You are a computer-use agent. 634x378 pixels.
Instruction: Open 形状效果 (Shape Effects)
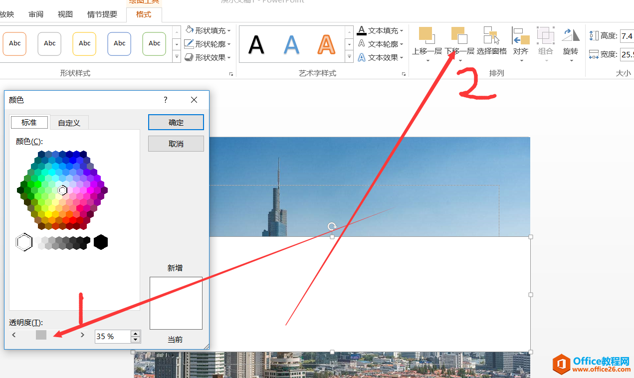point(208,56)
